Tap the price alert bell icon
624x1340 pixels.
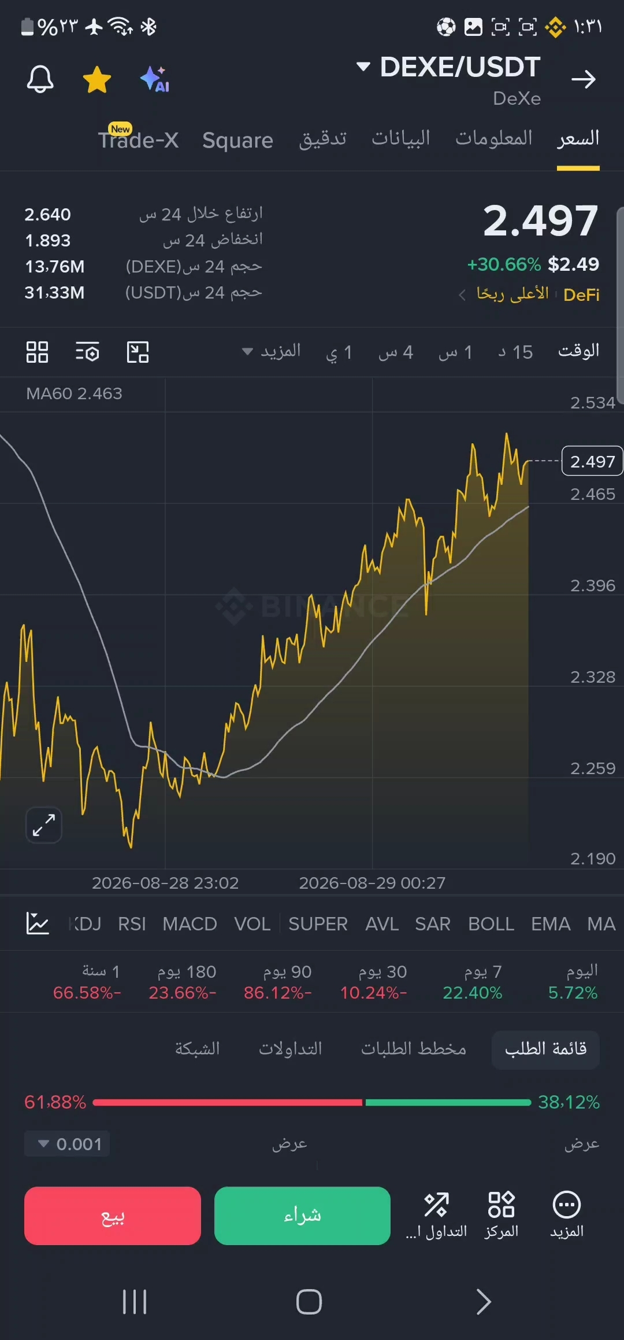coord(40,79)
